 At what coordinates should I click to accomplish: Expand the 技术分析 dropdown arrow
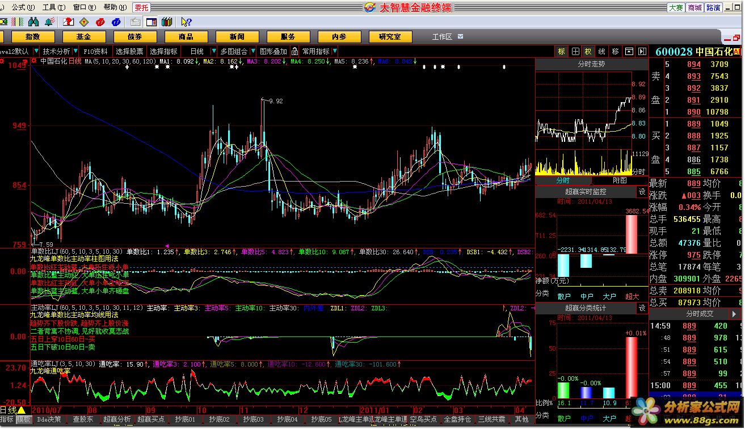75,51
